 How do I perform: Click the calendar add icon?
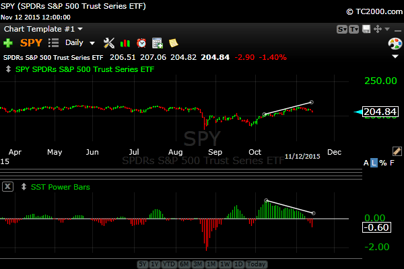coord(157,43)
